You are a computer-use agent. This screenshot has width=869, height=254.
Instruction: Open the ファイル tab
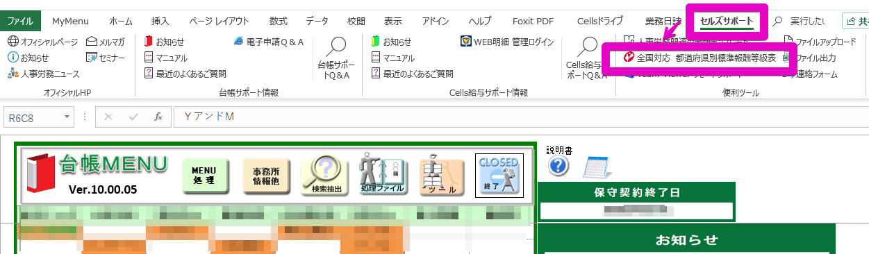(21, 21)
